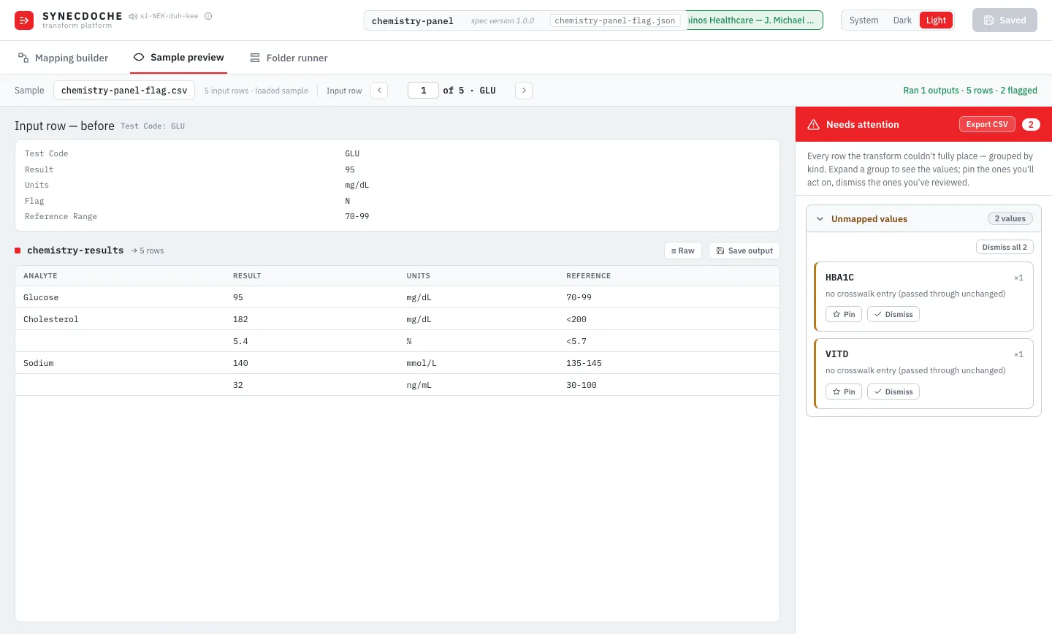Click the <200 reference cell
Image resolution: width=1052 pixels, height=634 pixels.
point(576,319)
